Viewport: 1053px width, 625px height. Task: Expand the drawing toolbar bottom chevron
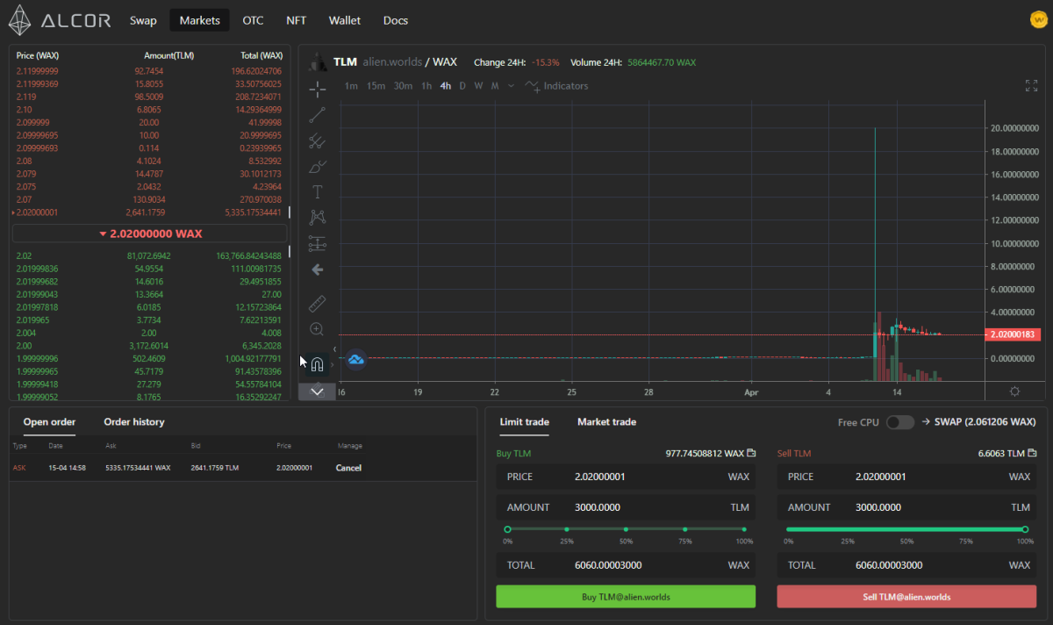pyautogui.click(x=318, y=392)
